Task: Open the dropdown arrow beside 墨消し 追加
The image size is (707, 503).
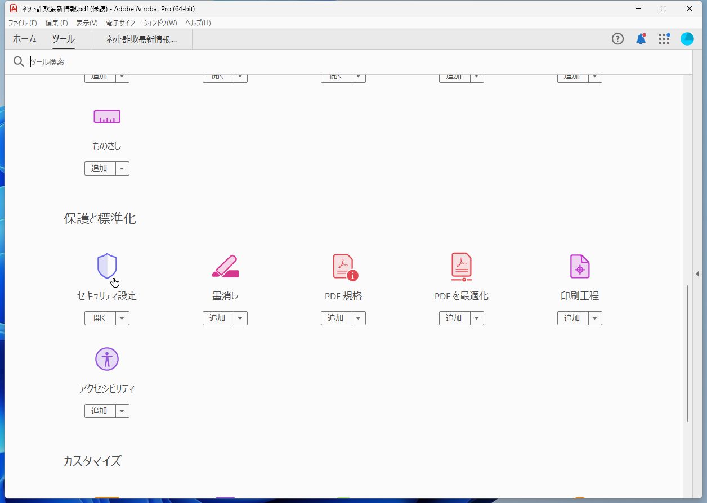Action: pos(241,318)
